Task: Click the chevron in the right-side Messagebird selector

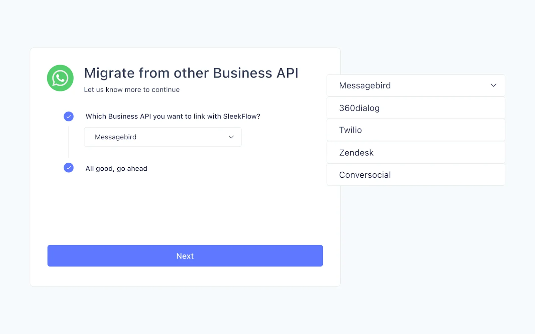Action: coord(494,85)
